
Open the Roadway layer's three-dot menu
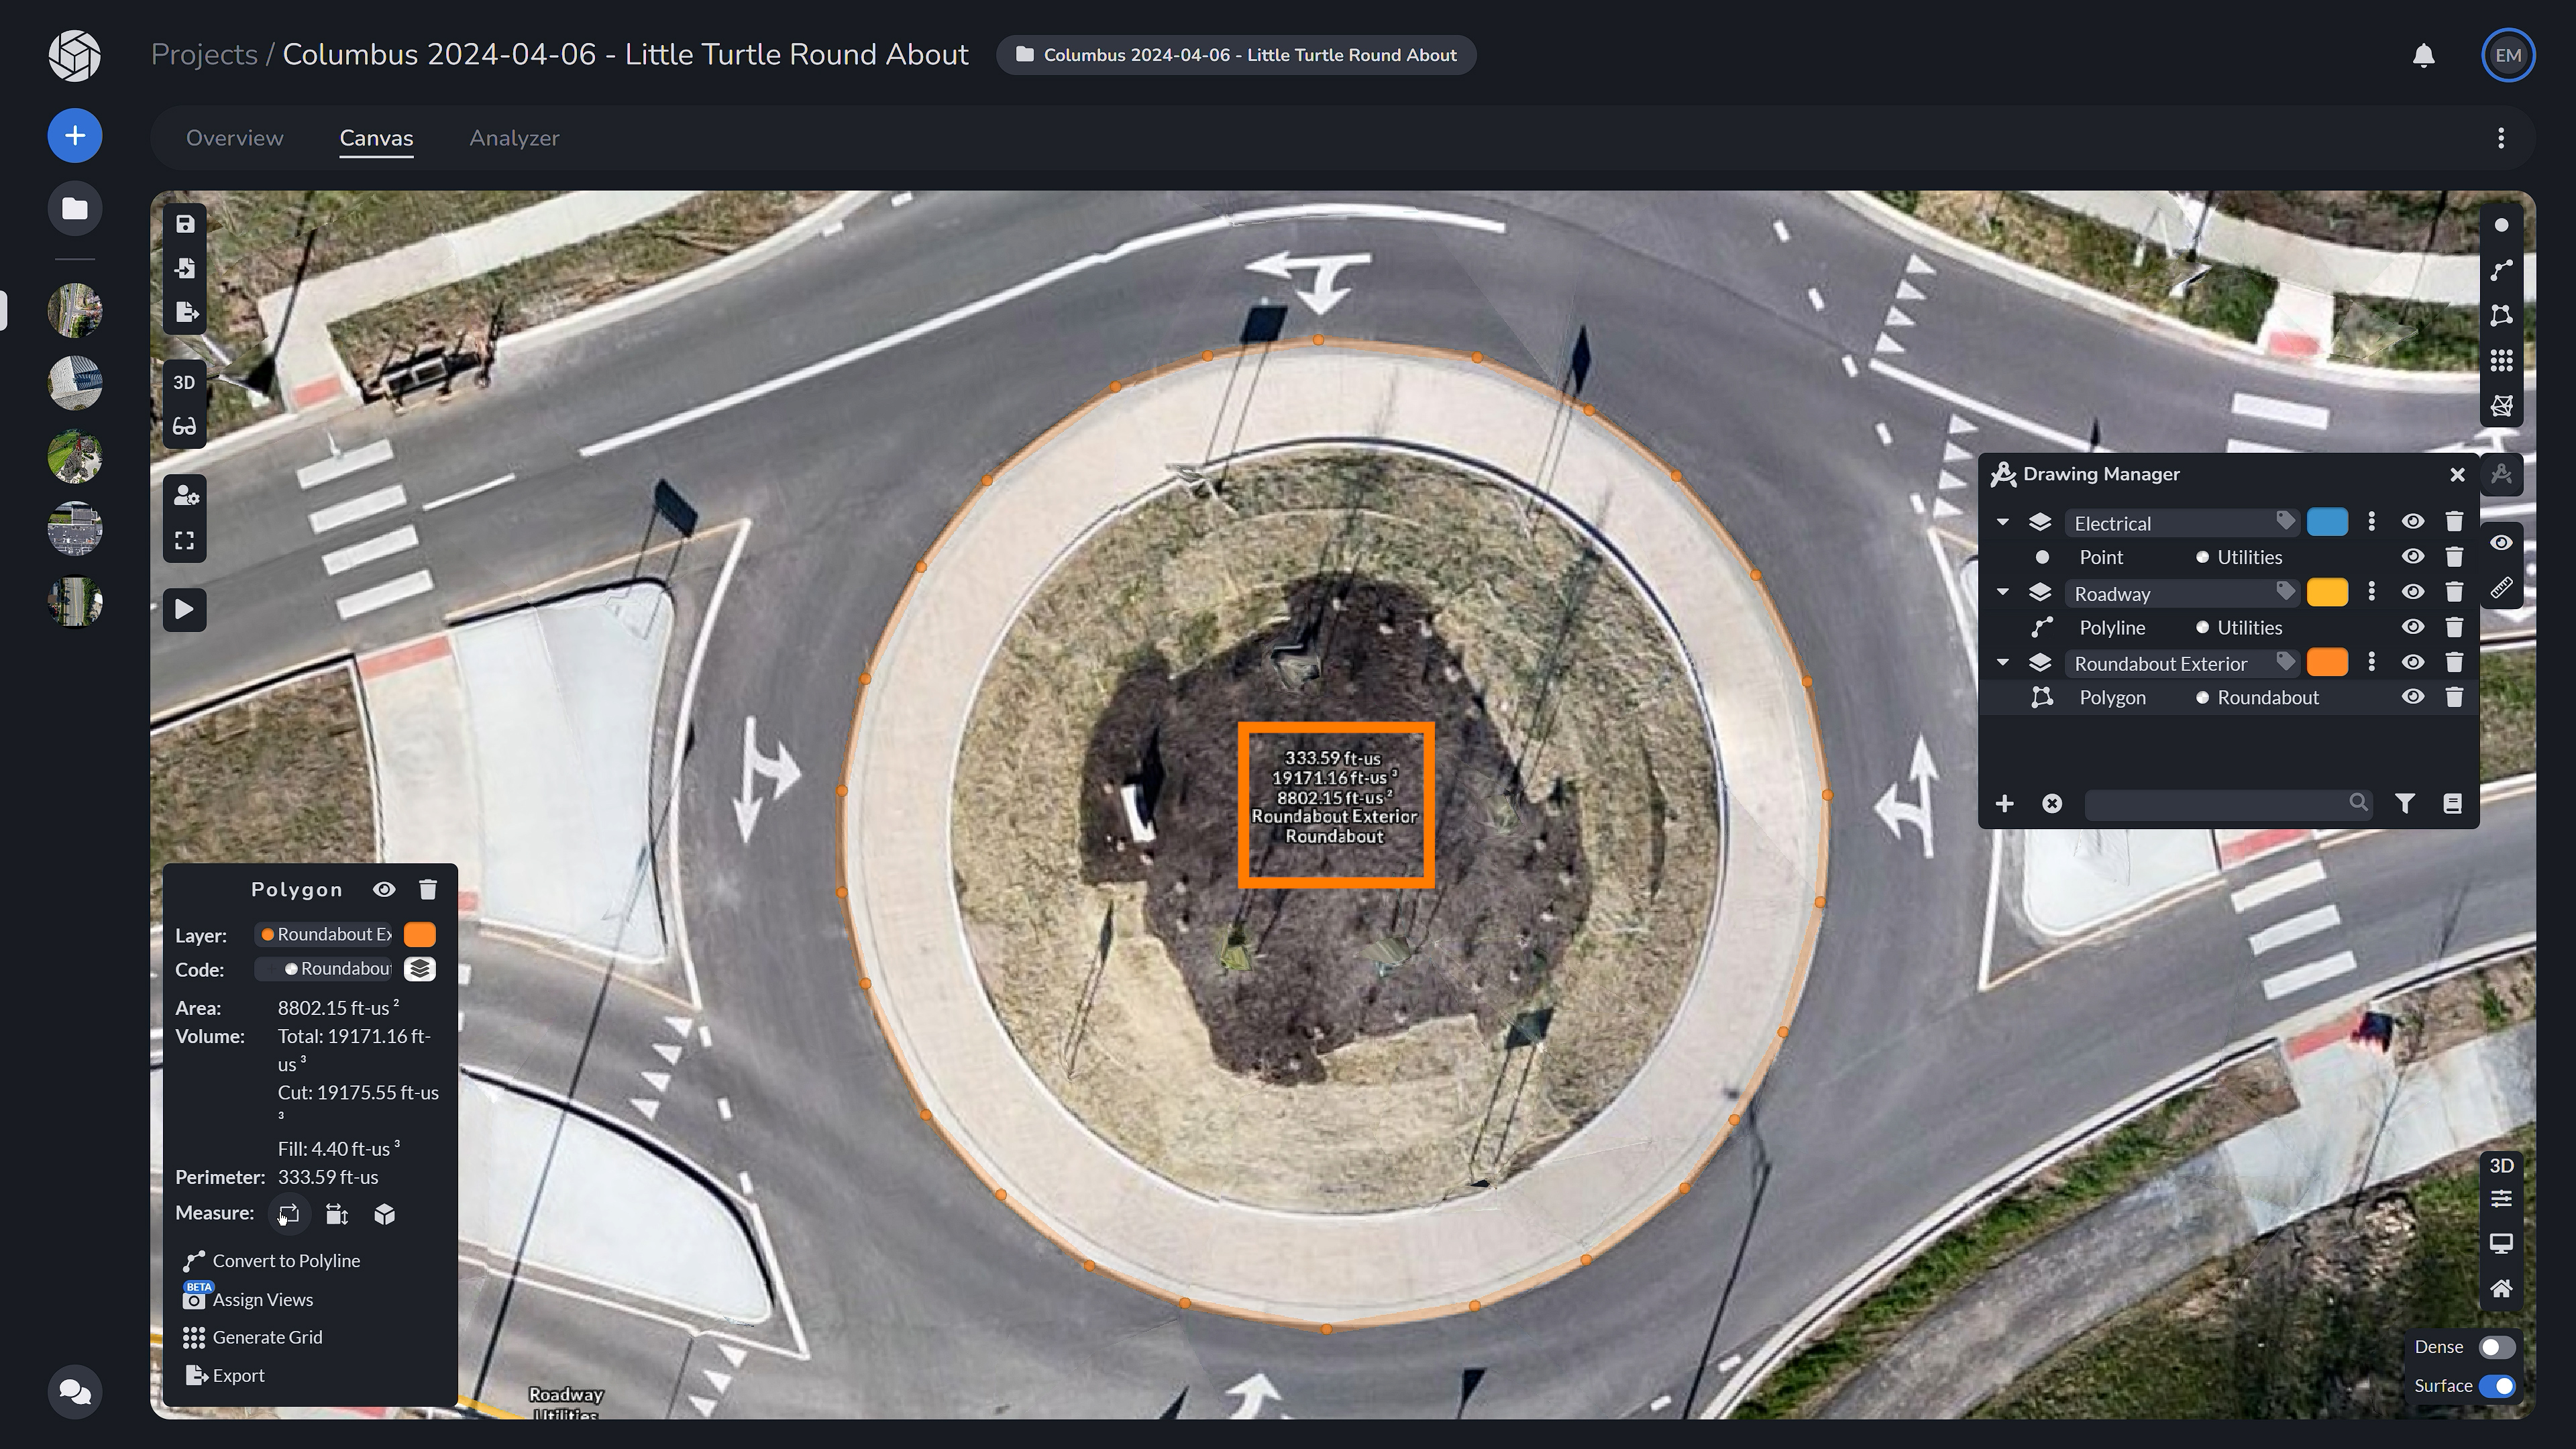coord(2371,592)
